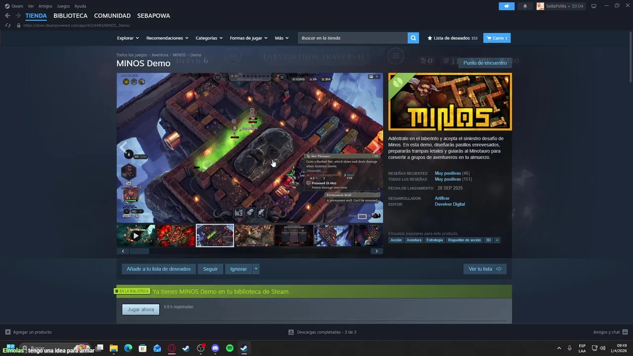This screenshot has width=633, height=356.
Task: Open the announcements megaphone button
Action: click(x=506, y=6)
